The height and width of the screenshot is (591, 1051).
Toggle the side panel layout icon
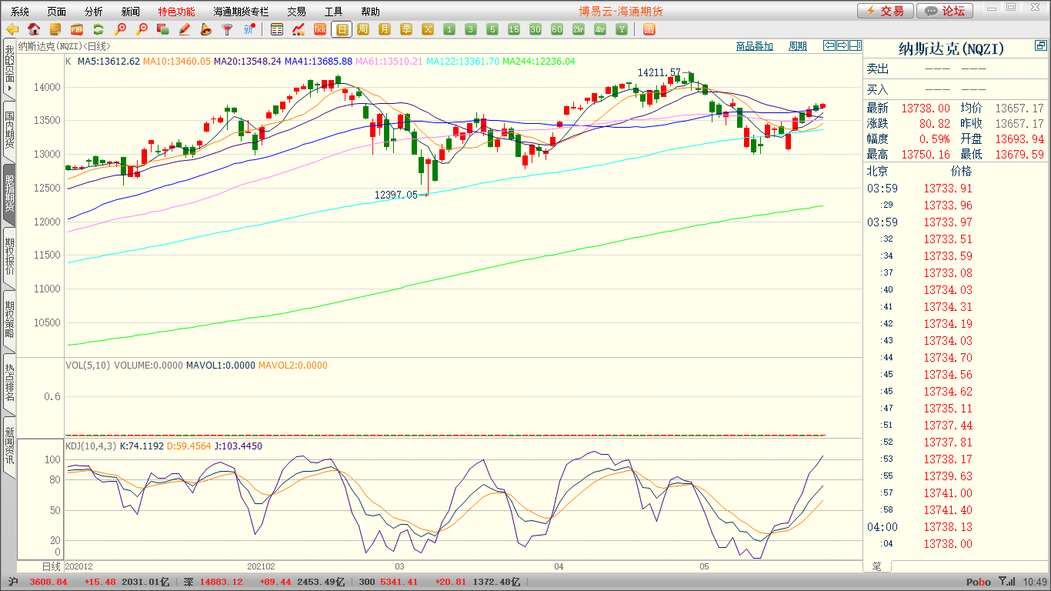855,45
